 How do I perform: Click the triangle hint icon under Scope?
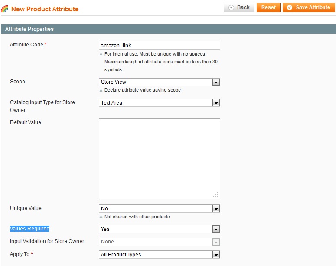[101, 90]
